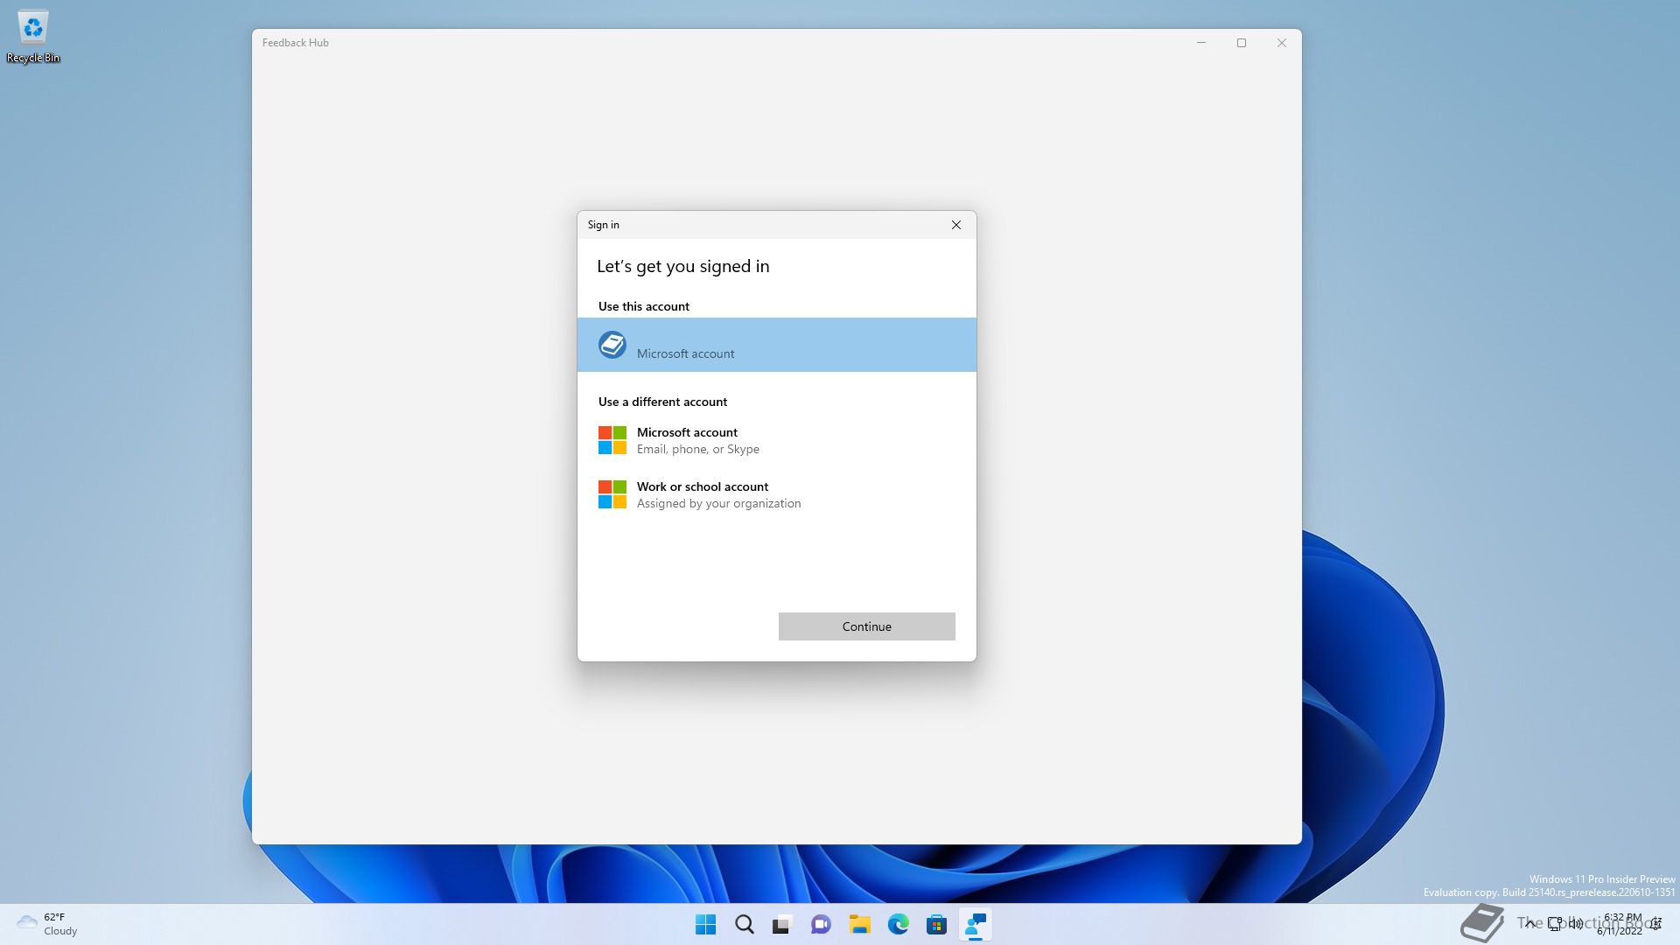Click the account avatar icon in highlighted row
Image resolution: width=1680 pixels, height=945 pixels.
pyautogui.click(x=612, y=345)
